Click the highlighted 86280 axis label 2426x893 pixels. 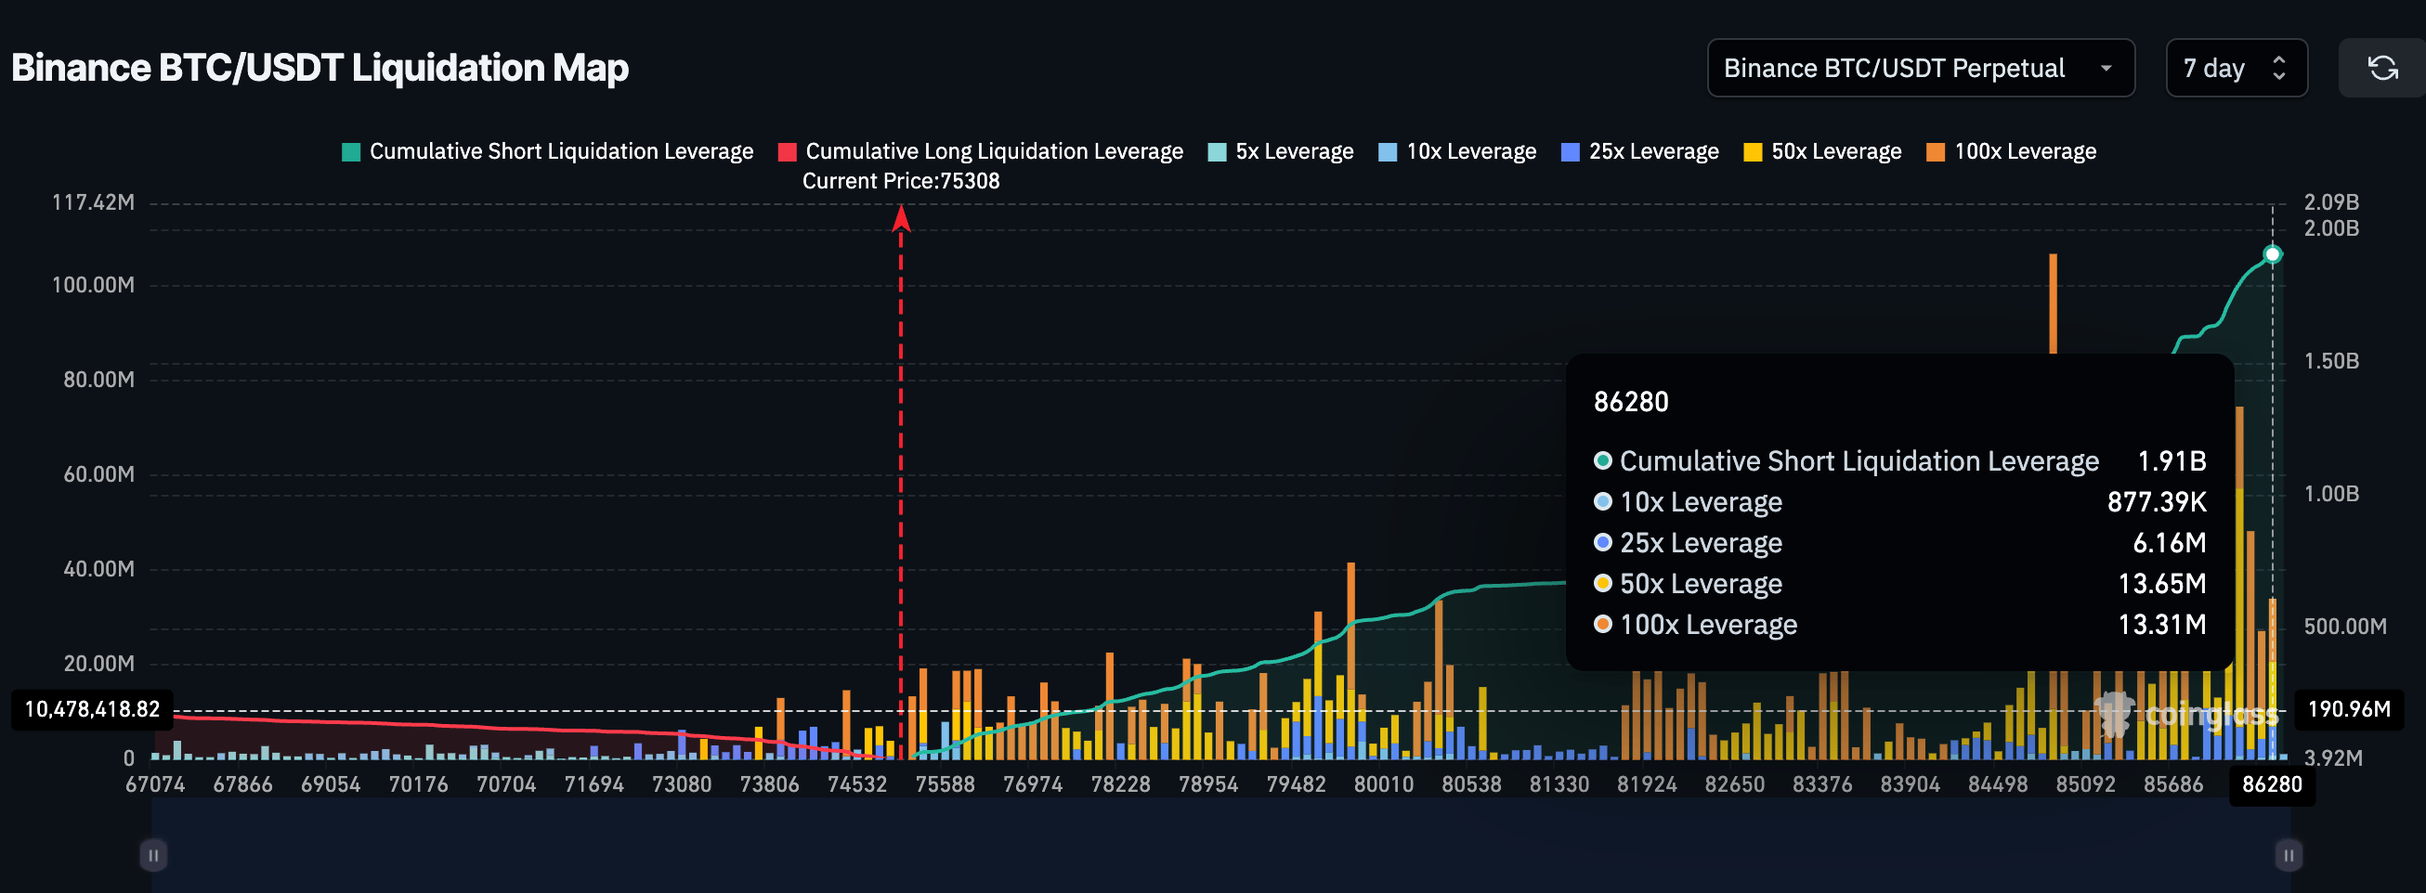(2272, 783)
